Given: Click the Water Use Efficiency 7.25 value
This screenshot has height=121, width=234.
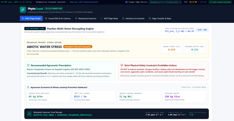Looking at the screenshot, I should (x=191, y=115).
